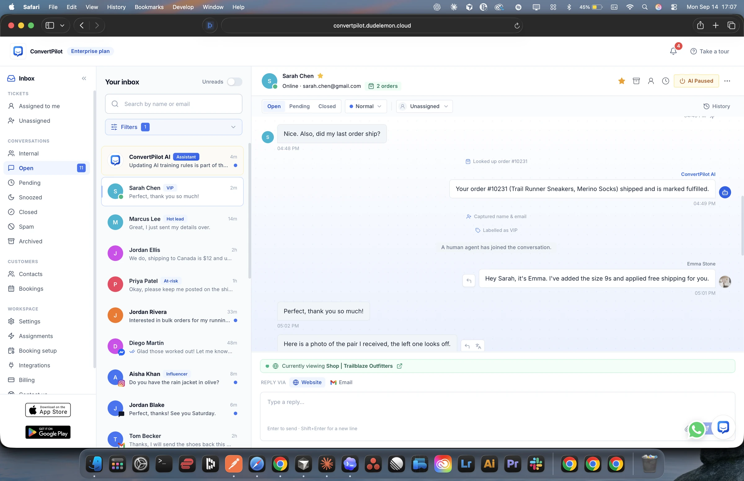Click the ConvertPilot logo in the header
This screenshot has width=744, height=481.
18,51
